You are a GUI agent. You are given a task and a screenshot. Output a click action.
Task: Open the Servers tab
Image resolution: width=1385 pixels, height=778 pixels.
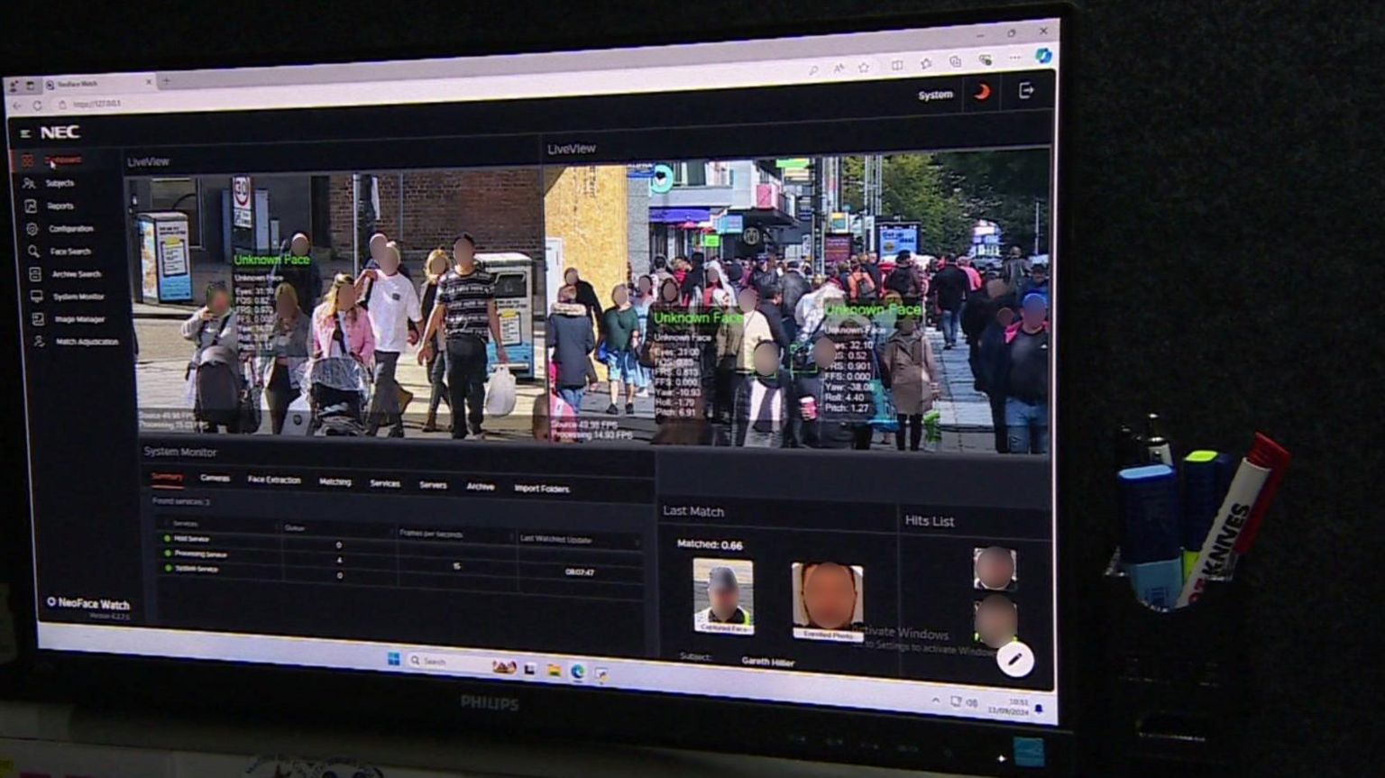pos(433,485)
